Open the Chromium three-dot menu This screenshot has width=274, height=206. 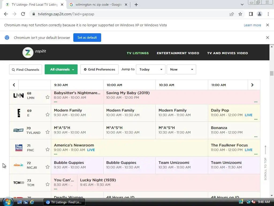(x=268, y=14)
